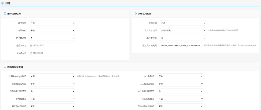Image resolution: width=261 pixels, height=110 pixels.
Task: Open 布娃娃包验证 dropdown
Action: (x=180, y=99)
